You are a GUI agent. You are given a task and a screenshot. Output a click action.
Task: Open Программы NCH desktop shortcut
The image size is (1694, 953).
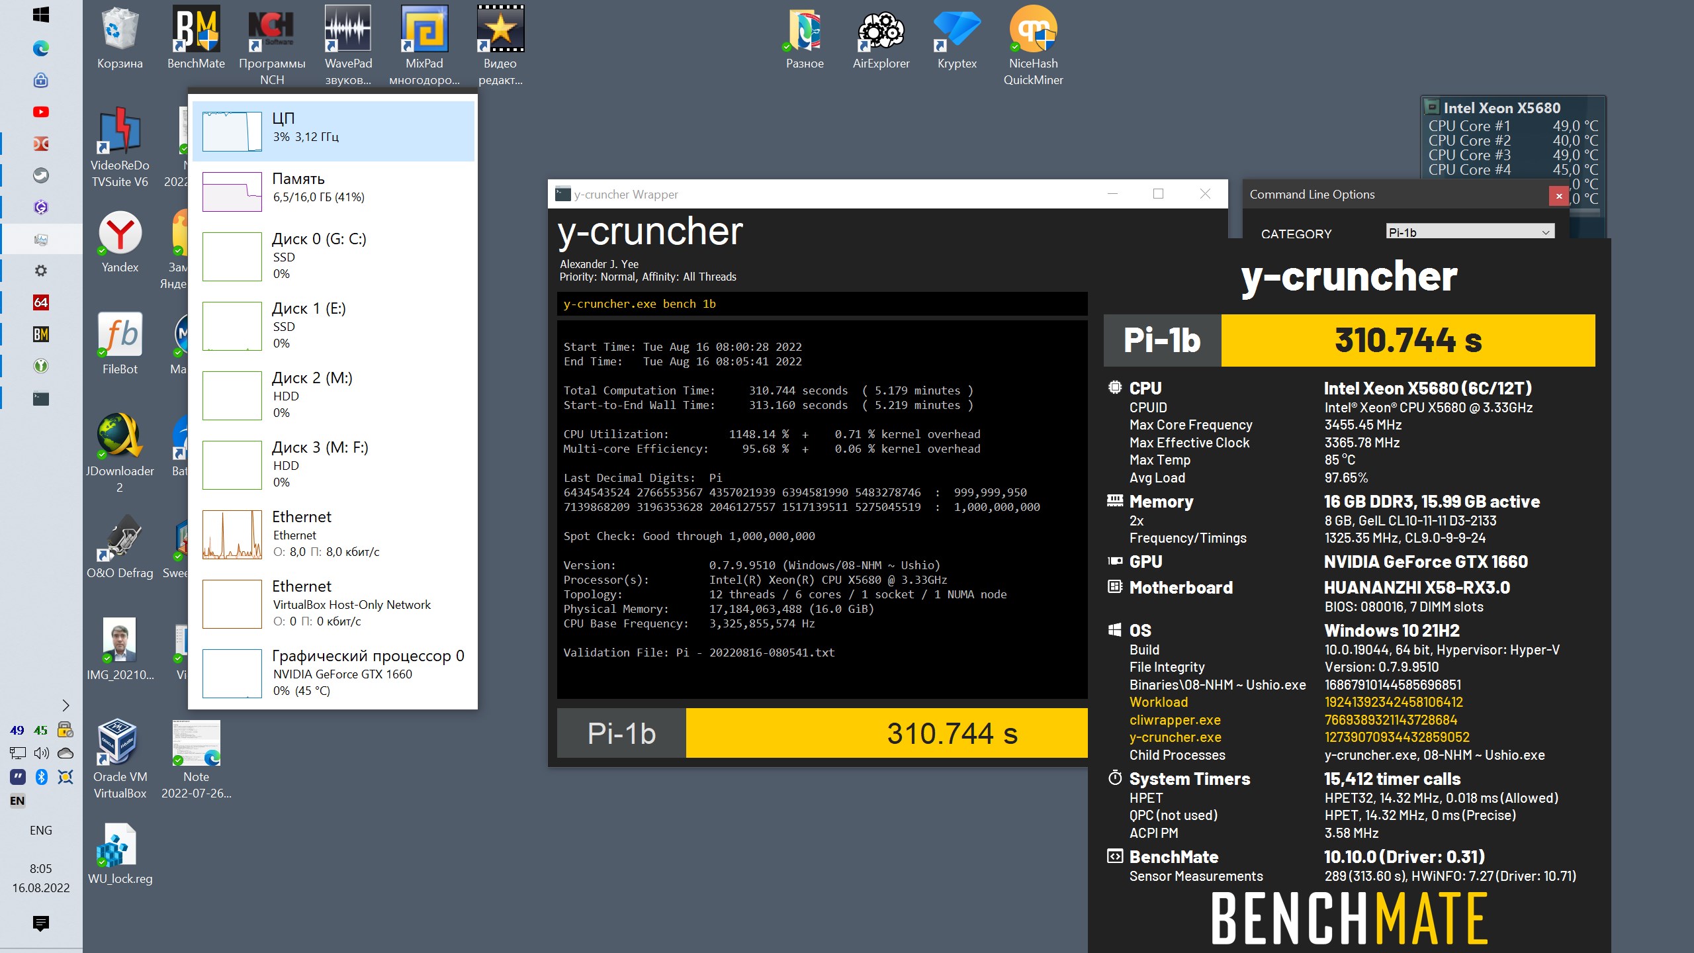[272, 46]
